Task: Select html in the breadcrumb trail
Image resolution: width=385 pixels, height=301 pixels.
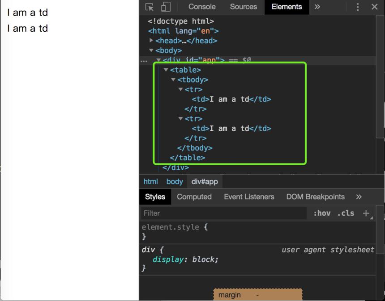Action: (150, 182)
